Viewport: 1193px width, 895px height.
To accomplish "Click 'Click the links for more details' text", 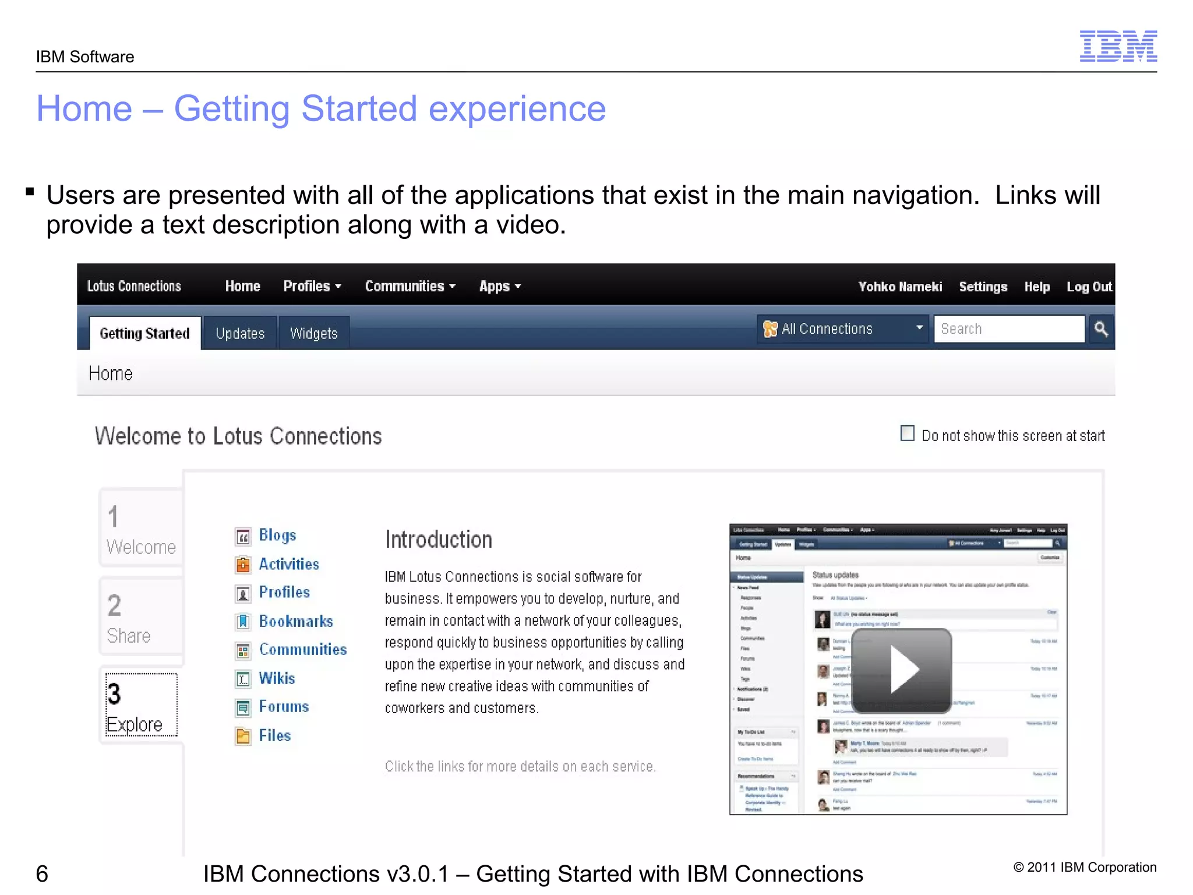I will [x=520, y=766].
